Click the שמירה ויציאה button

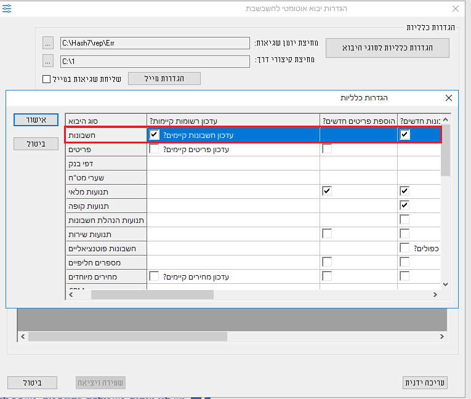pos(100,383)
